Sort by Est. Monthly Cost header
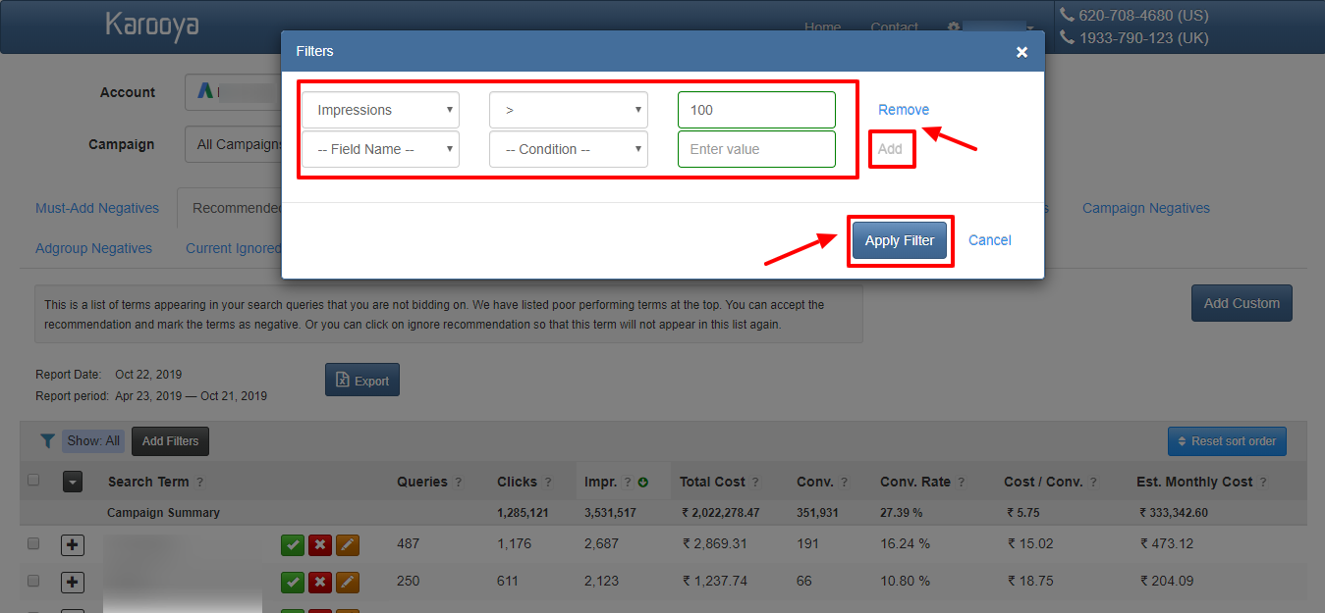This screenshot has width=1325, height=613. pos(1196,482)
